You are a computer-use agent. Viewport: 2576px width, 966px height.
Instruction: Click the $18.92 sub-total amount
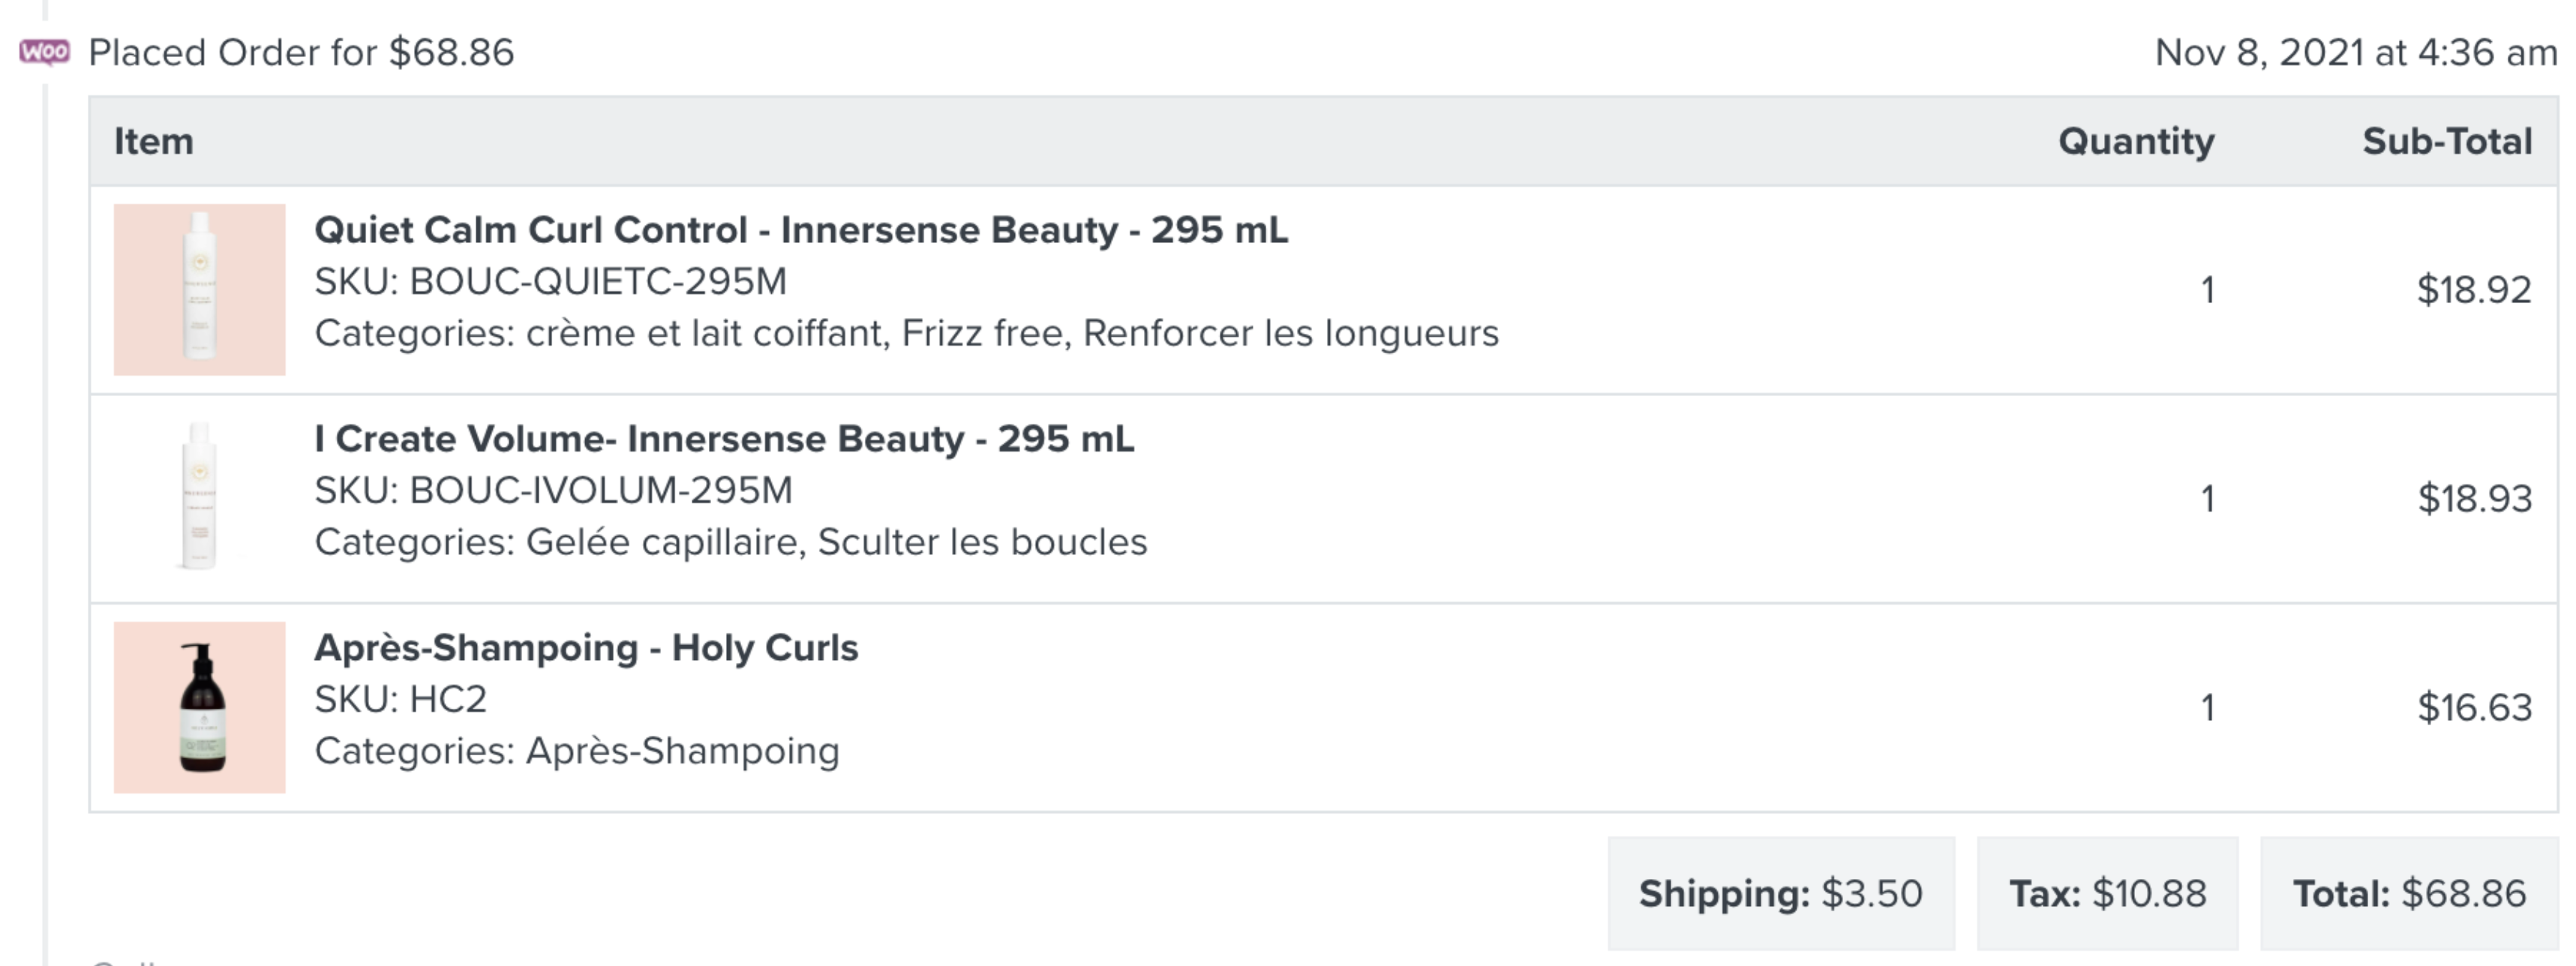click(2474, 290)
